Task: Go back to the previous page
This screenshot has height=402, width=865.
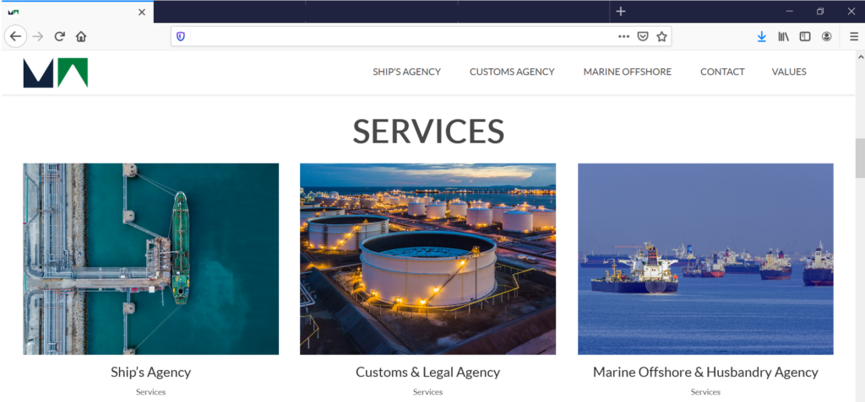Action: (15, 37)
